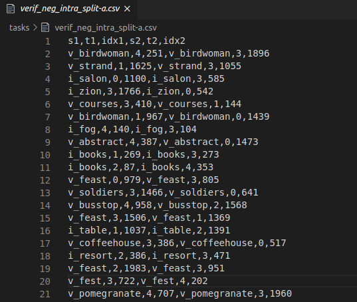Click line number 17 in the gutter
The image size is (357, 302).
coord(45,243)
